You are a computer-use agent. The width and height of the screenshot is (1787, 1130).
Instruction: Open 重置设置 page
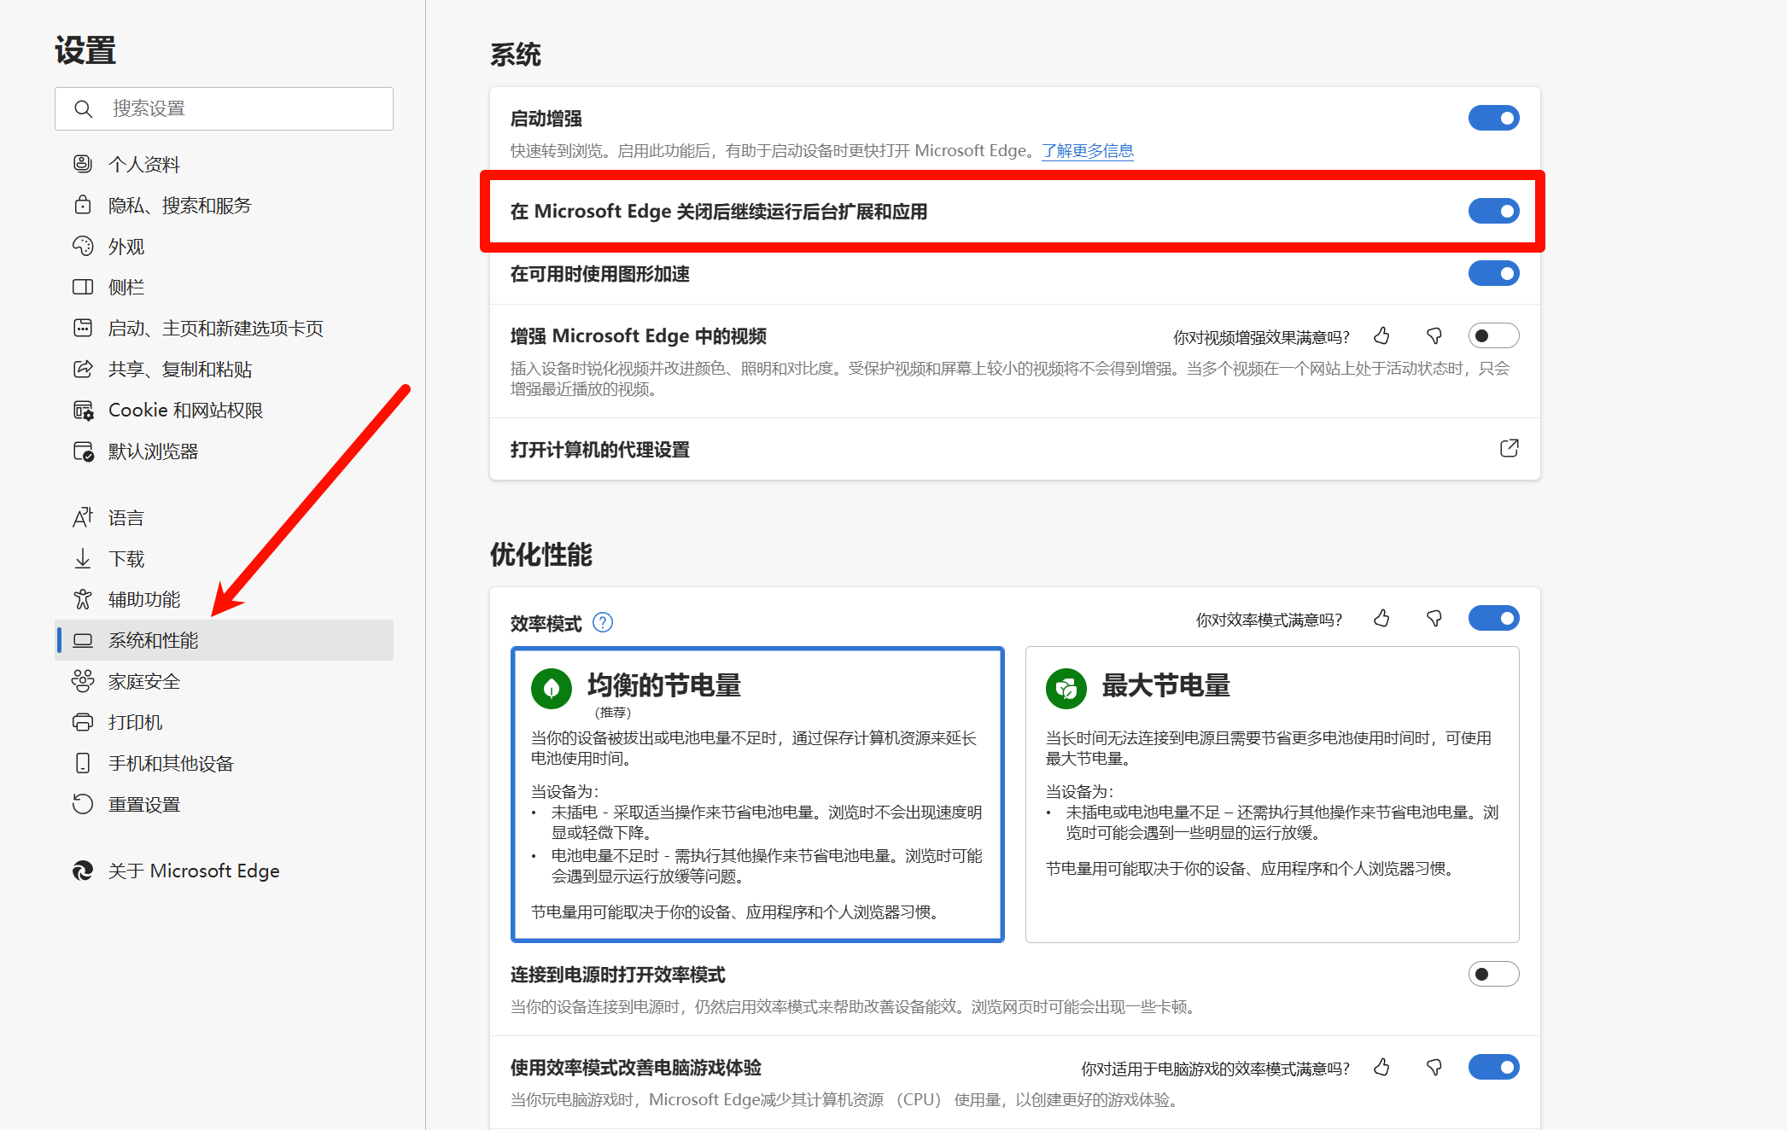pyautogui.click(x=225, y=804)
